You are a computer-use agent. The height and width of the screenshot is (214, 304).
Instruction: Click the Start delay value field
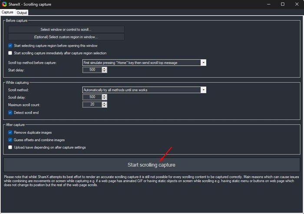pos(91,70)
